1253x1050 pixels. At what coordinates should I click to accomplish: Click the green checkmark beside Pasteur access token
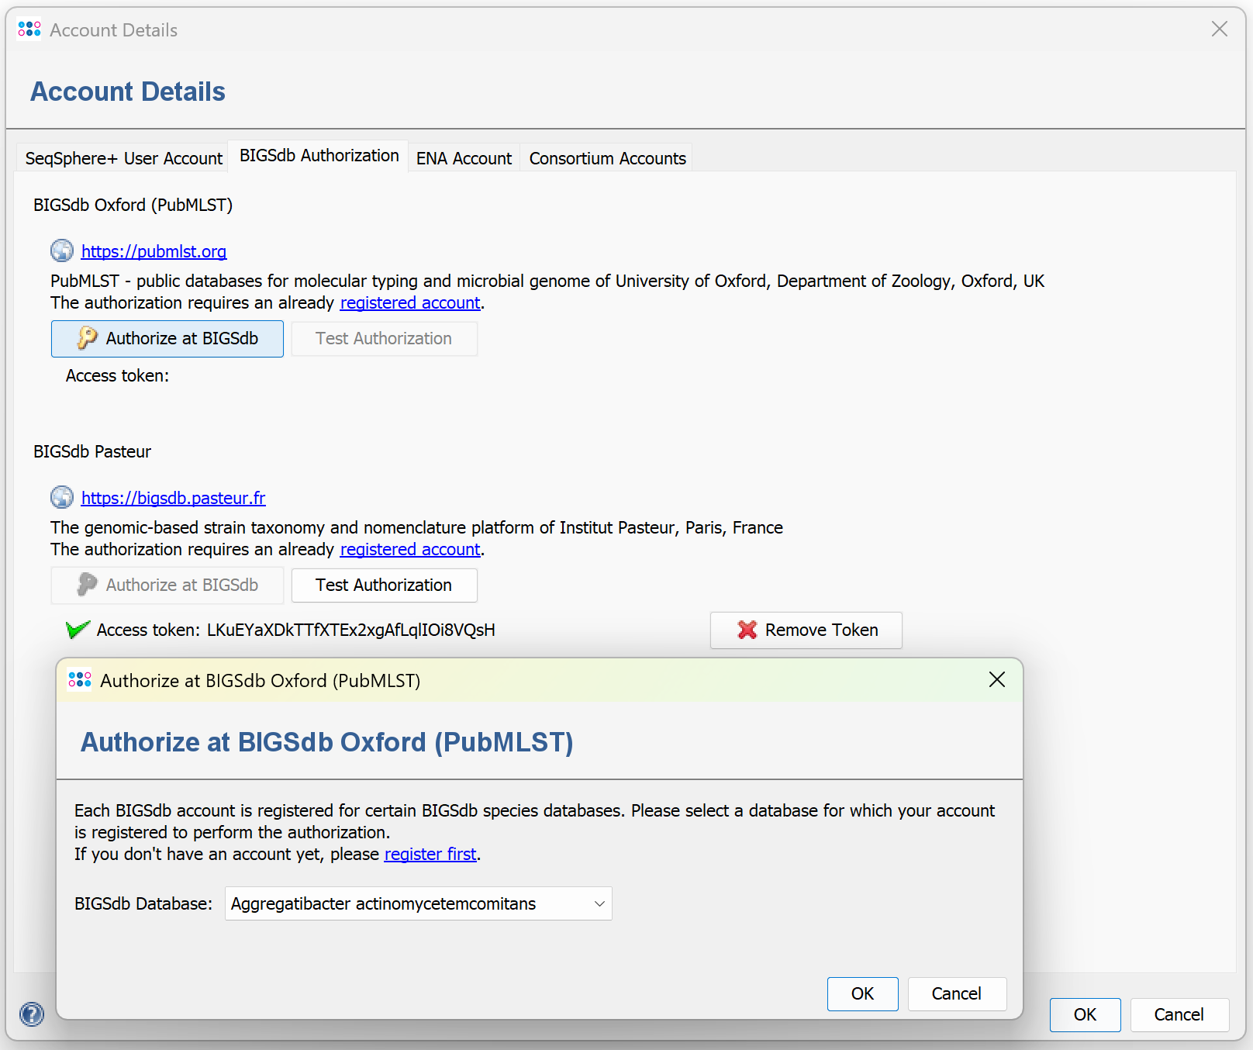[x=78, y=630]
